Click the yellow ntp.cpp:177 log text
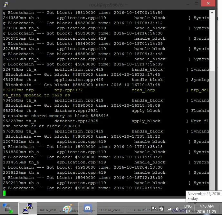Viewport: 222px width, 215px height. coord(69,90)
